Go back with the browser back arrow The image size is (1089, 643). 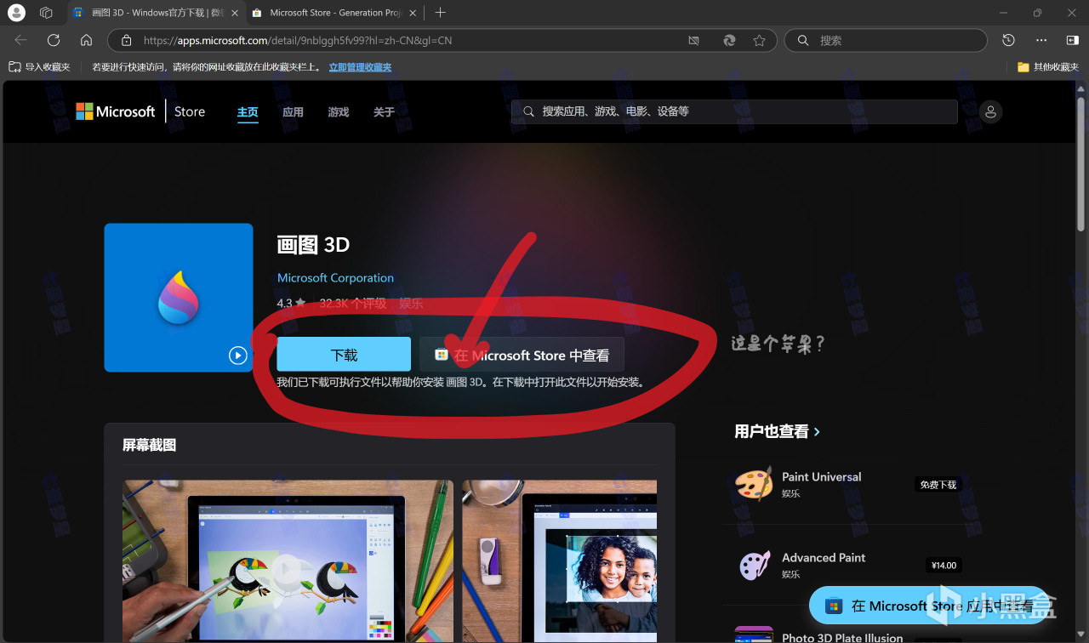tap(21, 40)
